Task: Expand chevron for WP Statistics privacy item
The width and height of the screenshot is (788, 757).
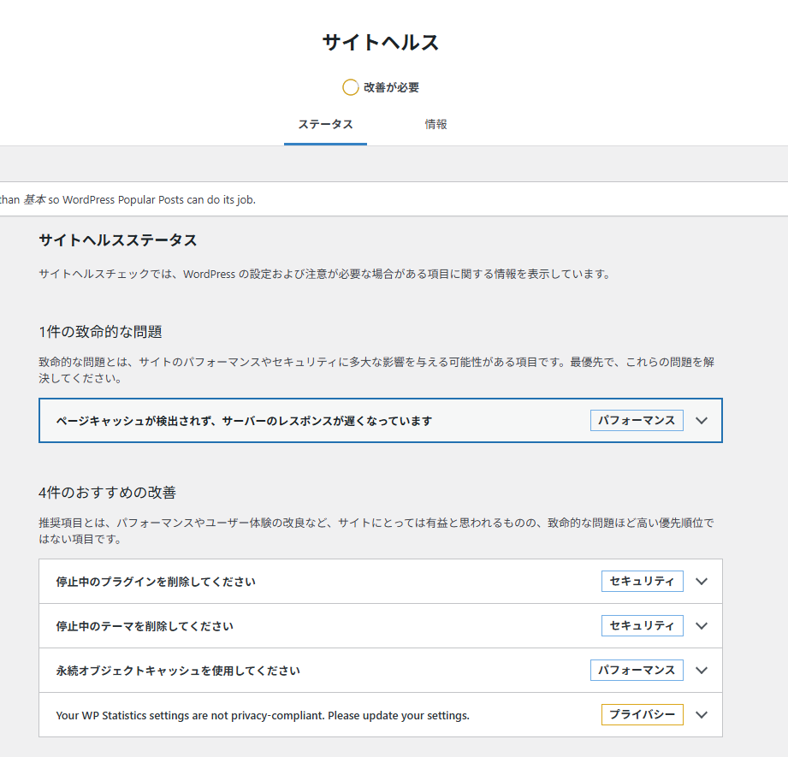Action: pyautogui.click(x=702, y=715)
